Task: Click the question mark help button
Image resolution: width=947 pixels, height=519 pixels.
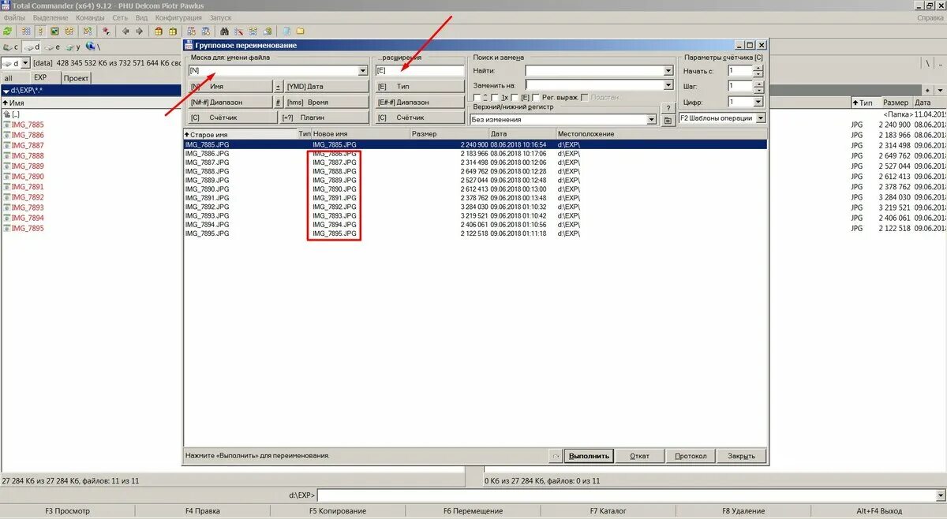Action: tap(668, 108)
